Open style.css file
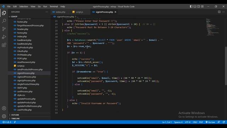The width and height of the screenshot is (227, 128). [21, 95]
